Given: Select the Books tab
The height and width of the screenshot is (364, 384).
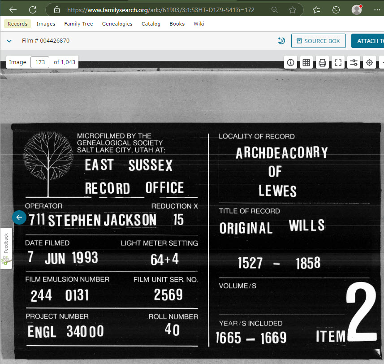Looking at the screenshot, I should (177, 24).
